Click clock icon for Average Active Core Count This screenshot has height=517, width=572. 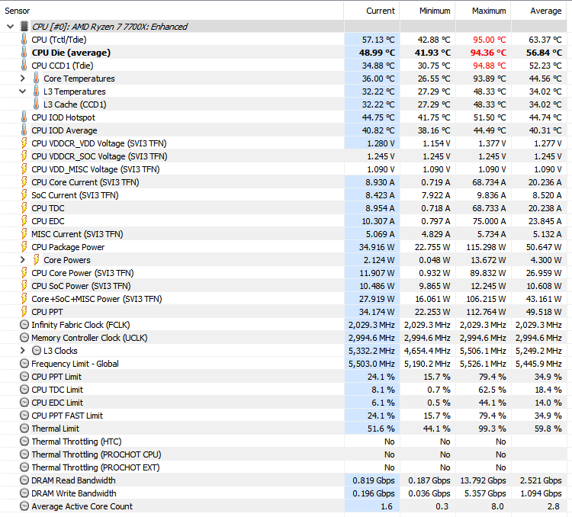tap(24, 506)
